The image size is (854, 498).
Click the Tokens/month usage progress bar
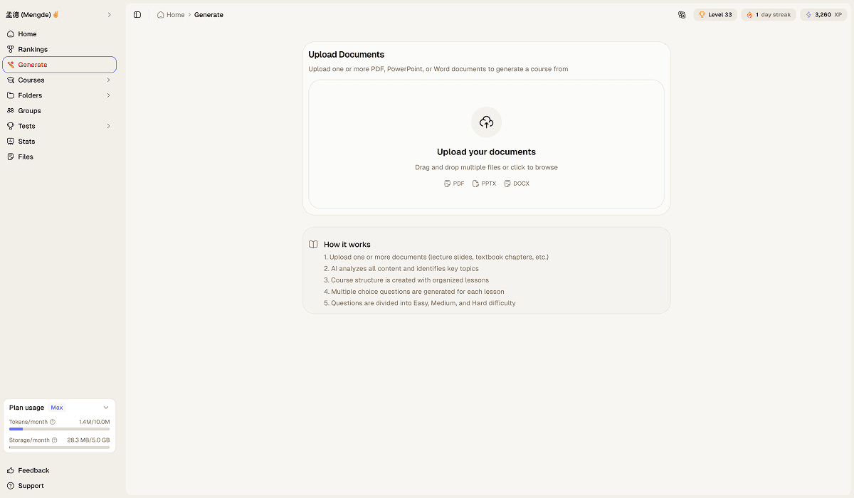point(59,429)
